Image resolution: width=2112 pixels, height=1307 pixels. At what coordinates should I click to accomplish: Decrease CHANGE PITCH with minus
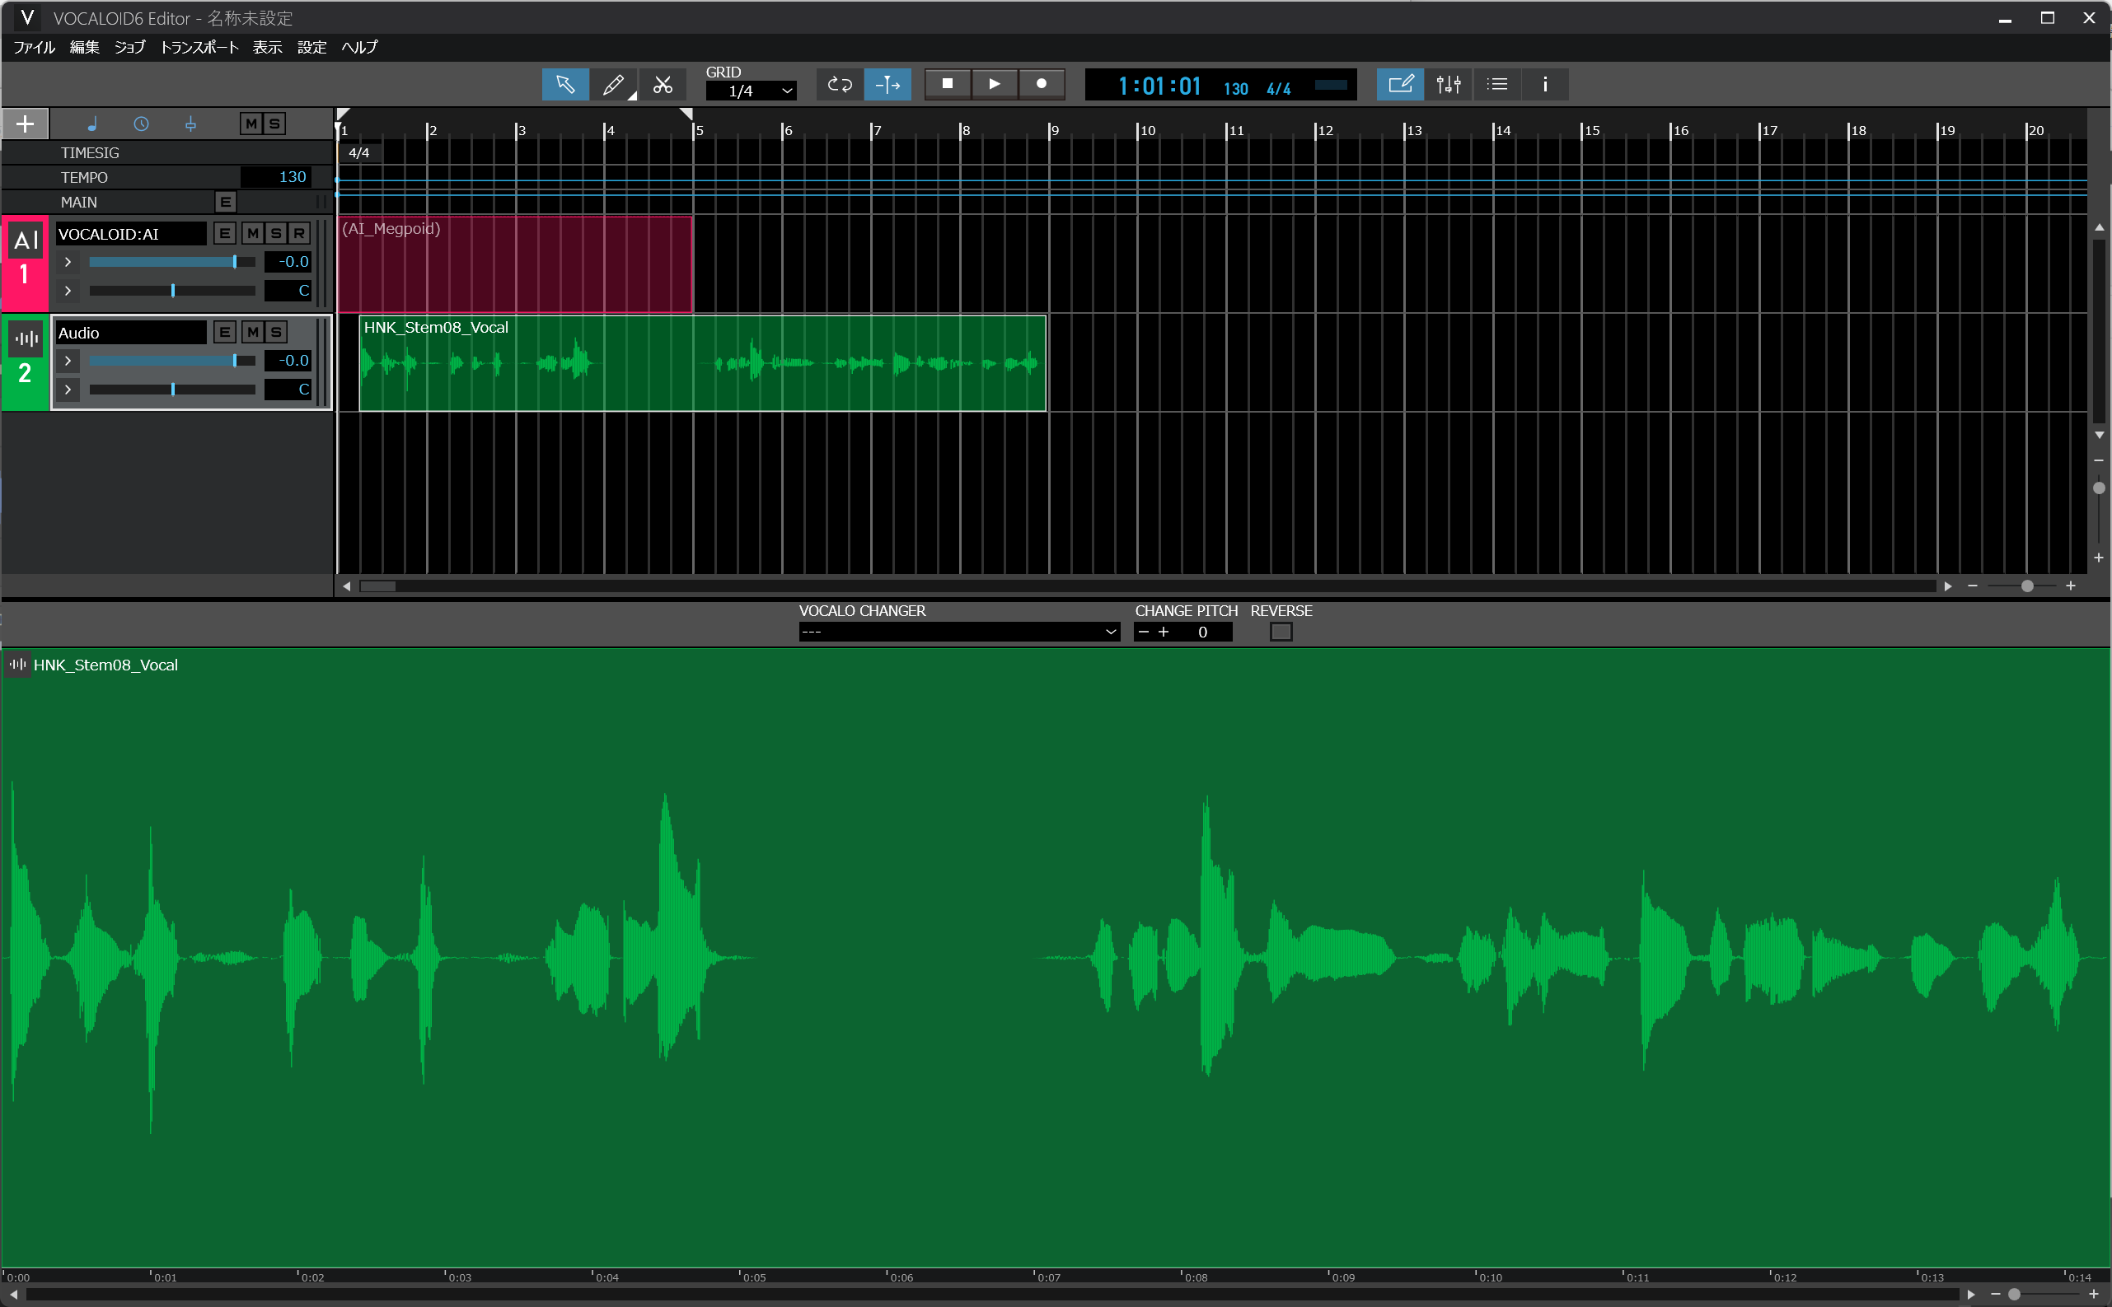click(1144, 632)
